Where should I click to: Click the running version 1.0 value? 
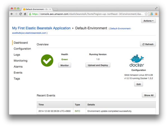[x=98, y=59]
